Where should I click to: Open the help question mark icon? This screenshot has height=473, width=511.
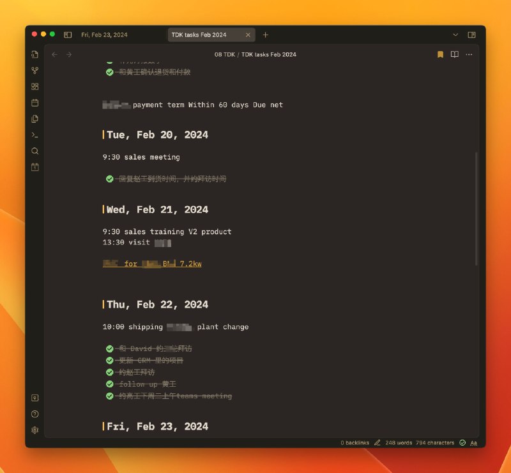35,414
